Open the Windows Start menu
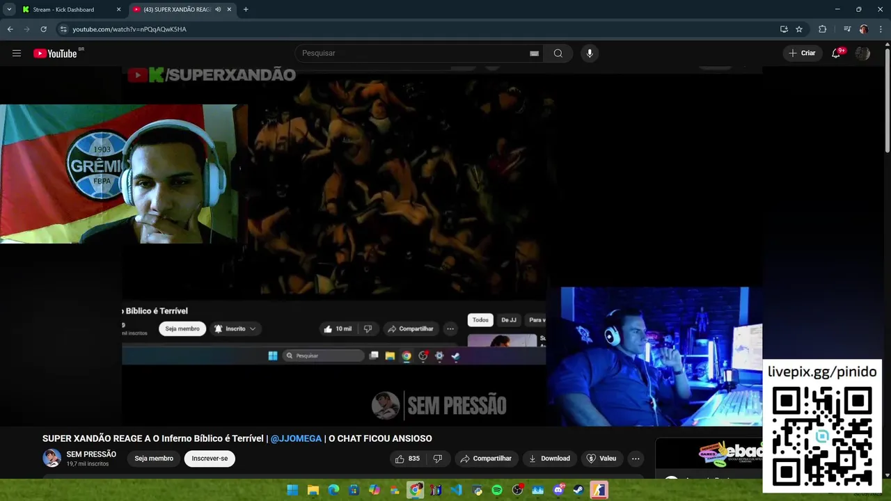Screen dimensions: 891x501 [x=293, y=490]
